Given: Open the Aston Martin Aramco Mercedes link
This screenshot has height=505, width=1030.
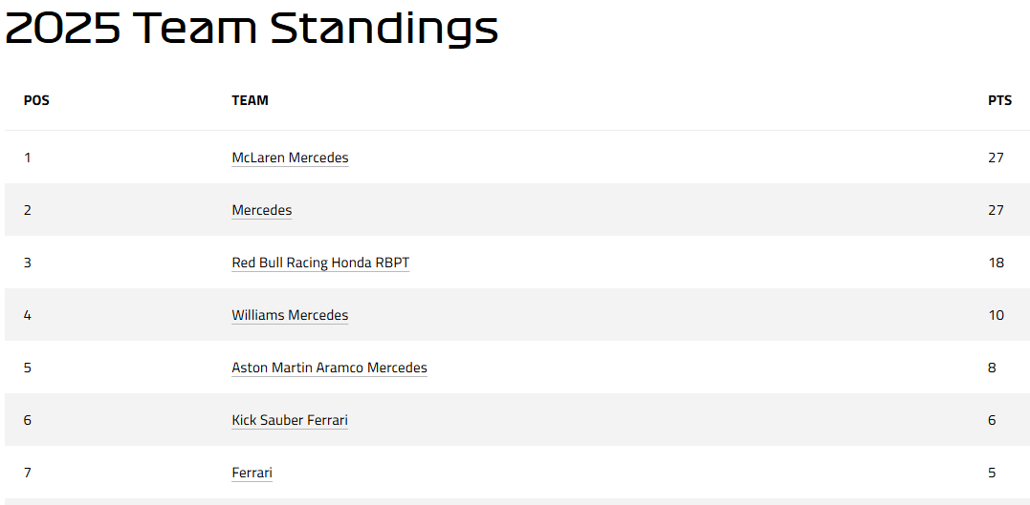Looking at the screenshot, I should pos(329,368).
